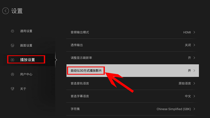This screenshot has width=210, height=118.
Task: Toggle 调整显示刷新率 on/off value
Action: pyautogui.click(x=189, y=58)
